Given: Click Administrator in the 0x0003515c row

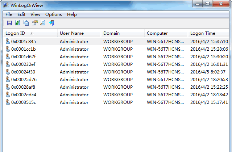Looking at the screenshot, I should point(74,102).
